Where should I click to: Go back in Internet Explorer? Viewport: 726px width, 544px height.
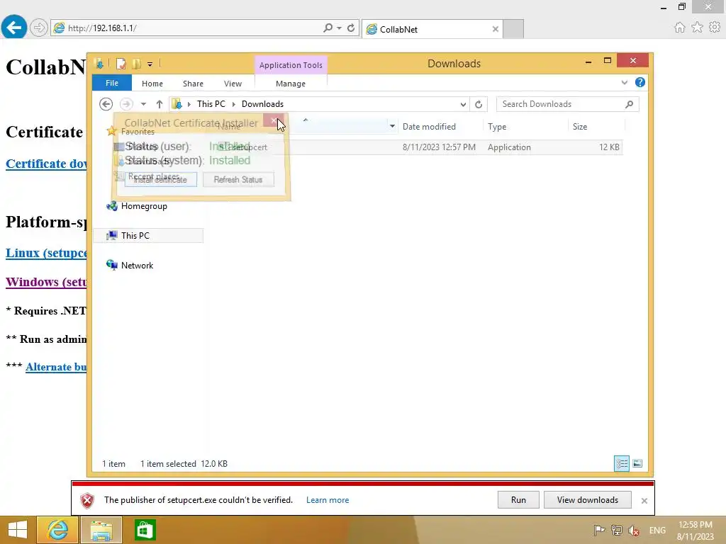[x=14, y=28]
